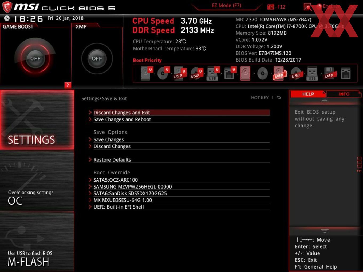The width and height of the screenshot is (363, 272).
Task: Select the legacy USB key boot icon
Action: [312, 73]
